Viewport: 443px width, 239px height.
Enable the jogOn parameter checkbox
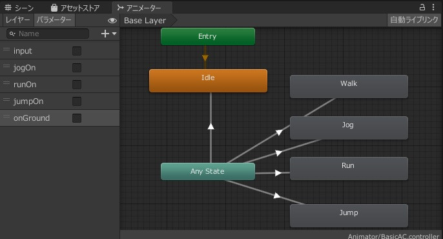[77, 68]
